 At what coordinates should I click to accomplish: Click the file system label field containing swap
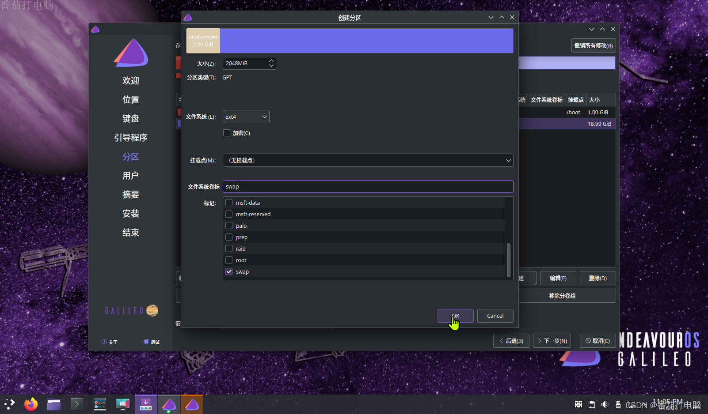368,186
